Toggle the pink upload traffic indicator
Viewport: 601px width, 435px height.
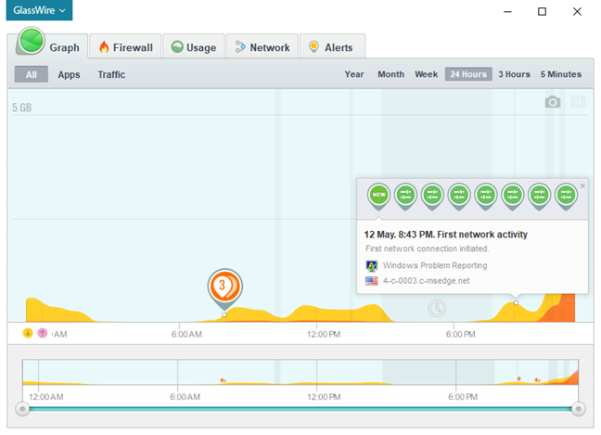[42, 333]
